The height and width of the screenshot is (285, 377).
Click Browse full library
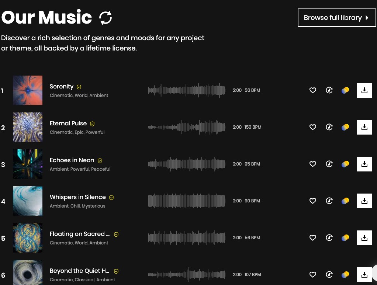[x=336, y=17]
